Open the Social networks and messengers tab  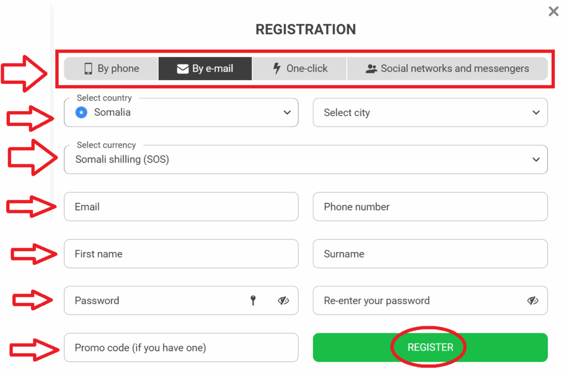tap(448, 69)
